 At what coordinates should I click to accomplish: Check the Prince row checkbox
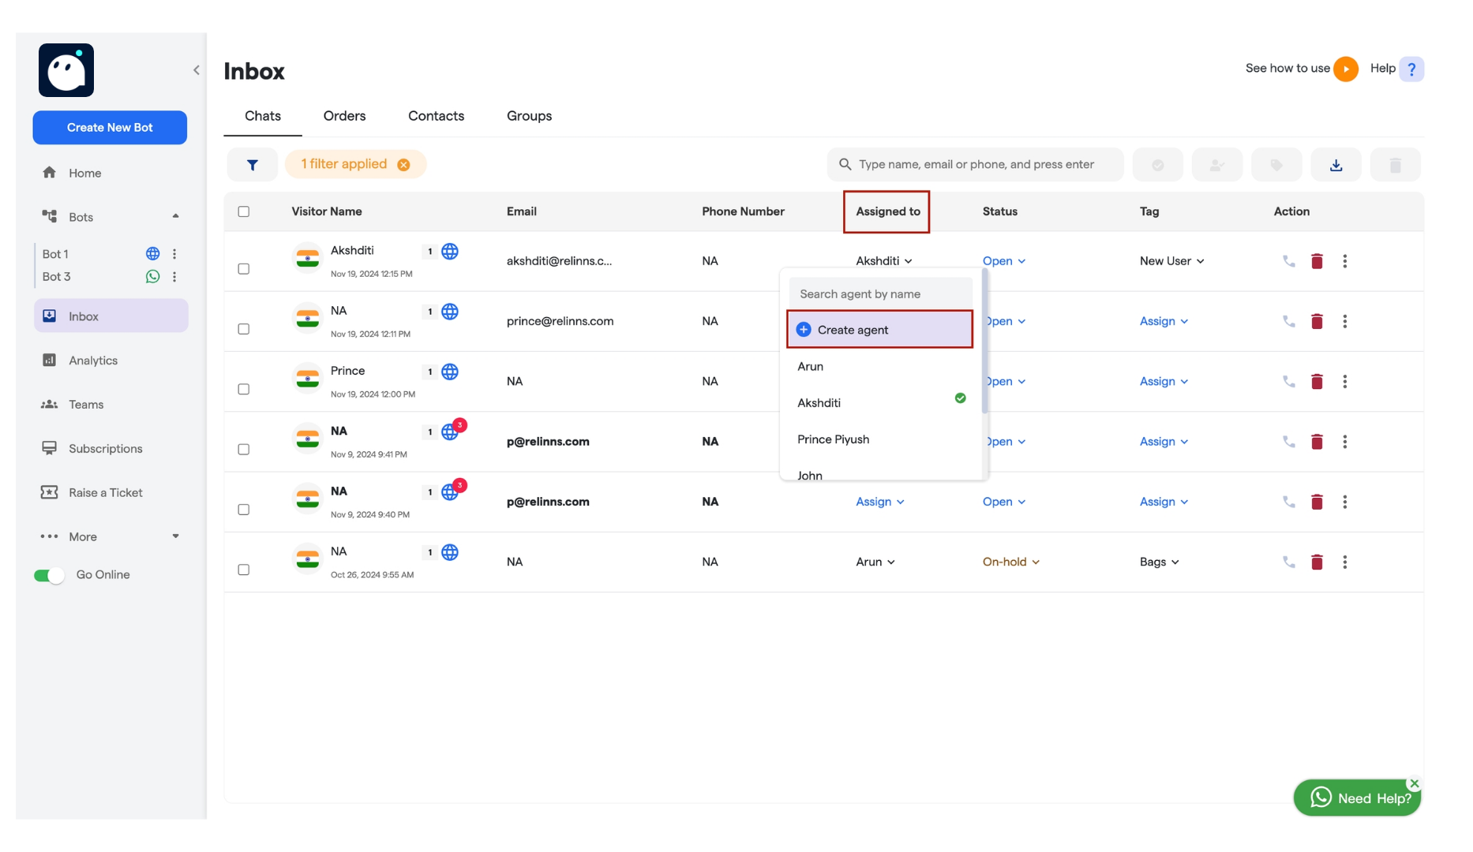tap(244, 389)
